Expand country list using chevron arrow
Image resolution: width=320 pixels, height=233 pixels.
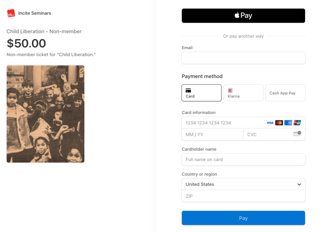pos(299,184)
